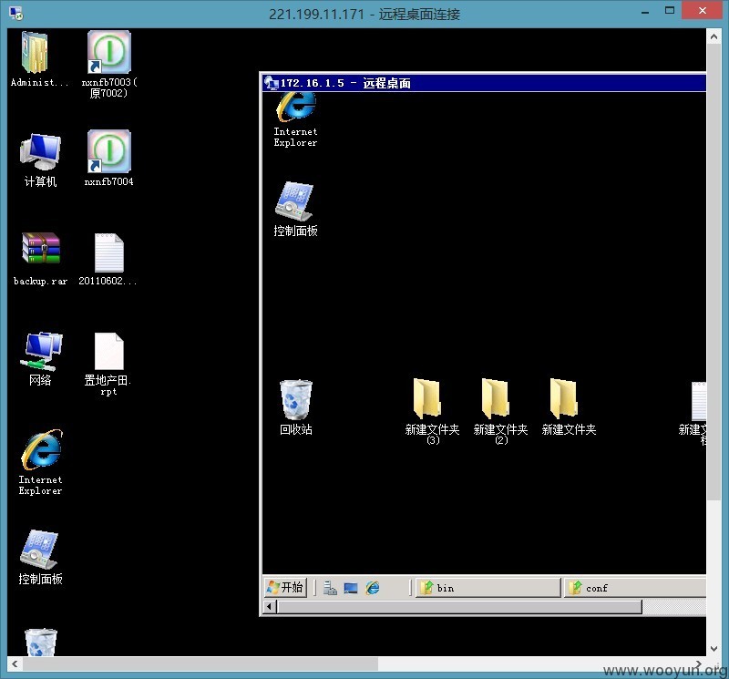This screenshot has height=679, width=729.
Task: Open 控制面板 on the outer desktop
Action: [39, 550]
